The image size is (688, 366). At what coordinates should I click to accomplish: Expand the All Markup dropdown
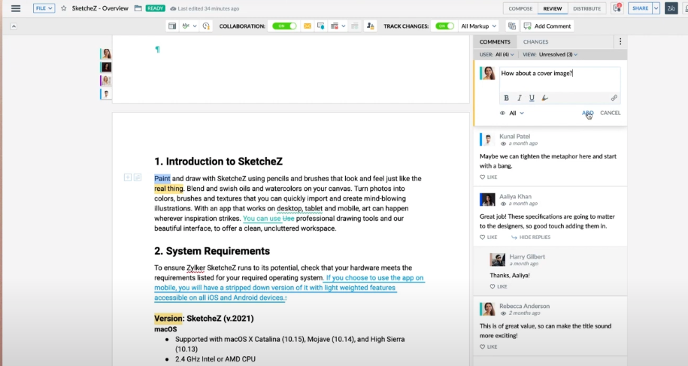478,26
